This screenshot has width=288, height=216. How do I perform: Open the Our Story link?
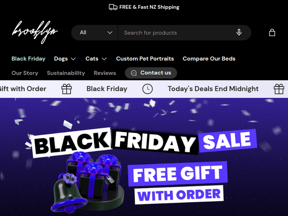coord(25,73)
